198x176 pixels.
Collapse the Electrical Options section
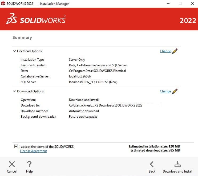pyautogui.click(x=14, y=51)
